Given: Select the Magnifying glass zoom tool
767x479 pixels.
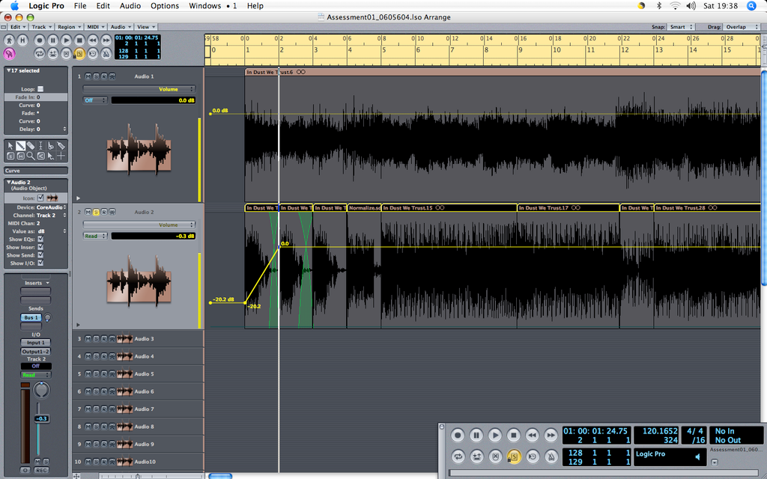Looking at the screenshot, I should click(31, 156).
